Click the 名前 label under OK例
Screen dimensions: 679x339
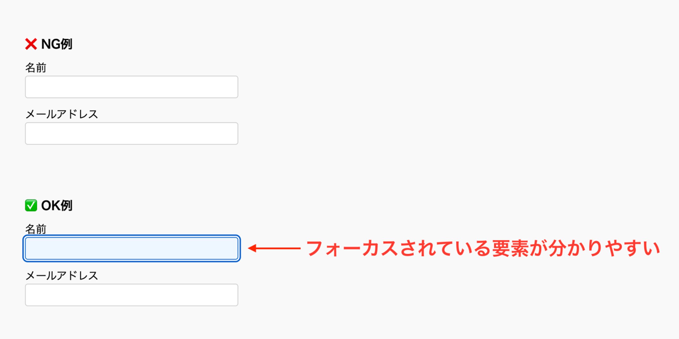(36, 229)
